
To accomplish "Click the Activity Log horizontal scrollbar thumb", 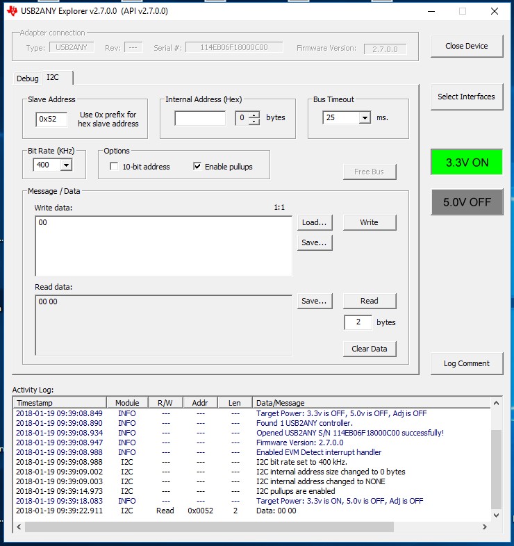I will (209, 527).
